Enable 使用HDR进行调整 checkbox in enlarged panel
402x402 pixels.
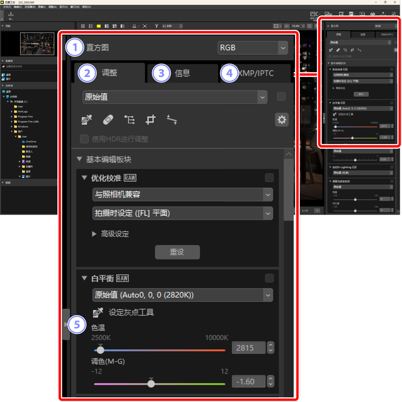click(84, 139)
